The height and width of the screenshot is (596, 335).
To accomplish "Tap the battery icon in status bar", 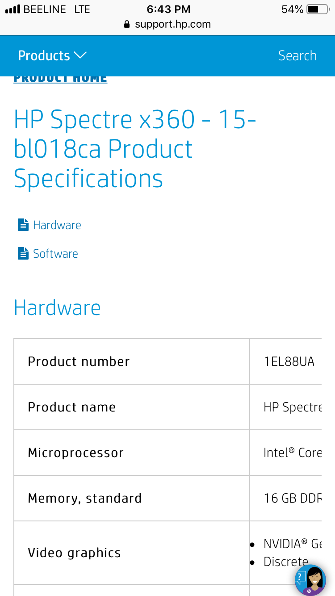I will click(x=319, y=9).
